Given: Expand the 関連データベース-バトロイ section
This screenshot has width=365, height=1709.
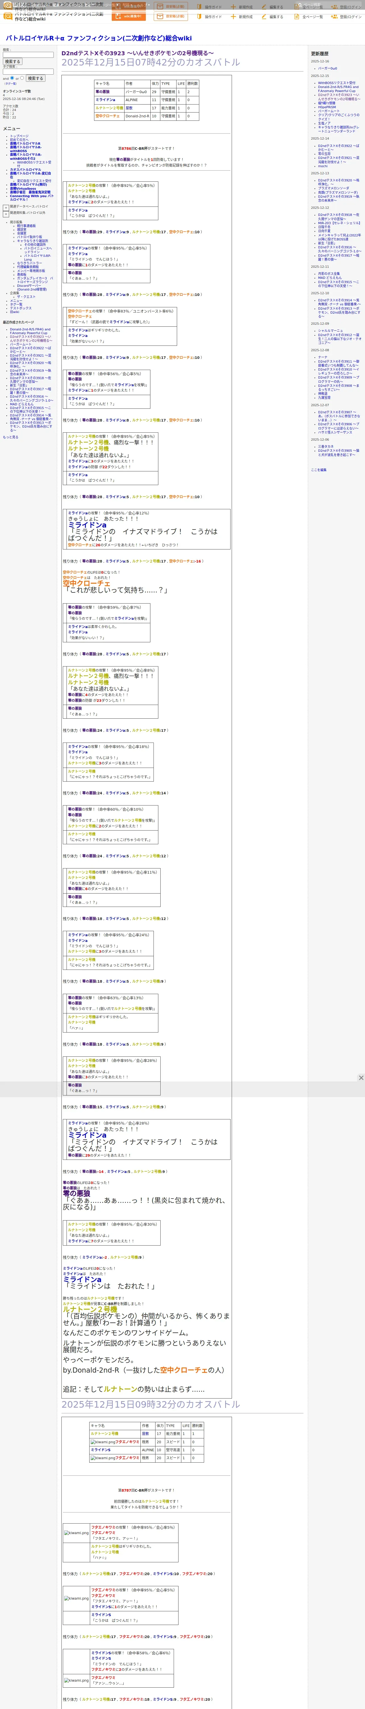Looking at the screenshot, I should pos(6,208).
